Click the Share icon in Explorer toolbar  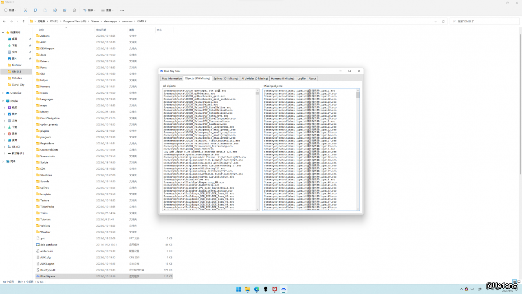(64, 10)
